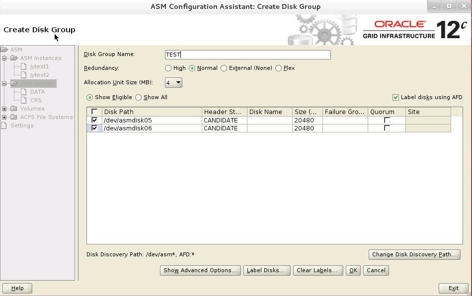Exit the ASM Configuration Assistant
The height and width of the screenshot is (296, 472).
(x=454, y=288)
